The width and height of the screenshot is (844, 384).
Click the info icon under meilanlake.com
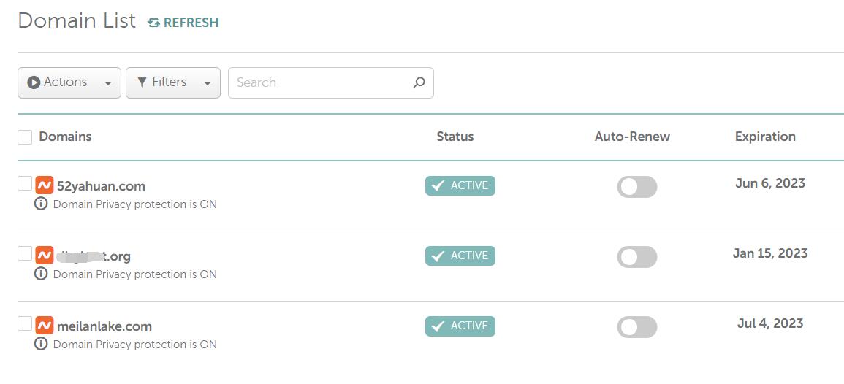coord(41,344)
